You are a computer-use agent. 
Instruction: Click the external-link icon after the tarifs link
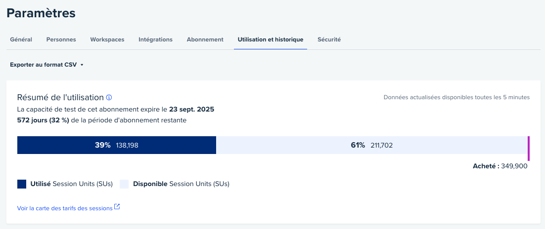pyautogui.click(x=117, y=207)
